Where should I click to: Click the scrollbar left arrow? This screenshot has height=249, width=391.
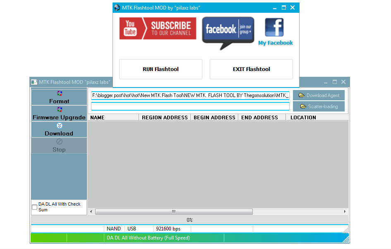[91, 212]
